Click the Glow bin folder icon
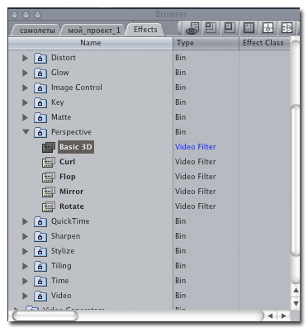The height and width of the screenshot is (332, 308). point(40,73)
